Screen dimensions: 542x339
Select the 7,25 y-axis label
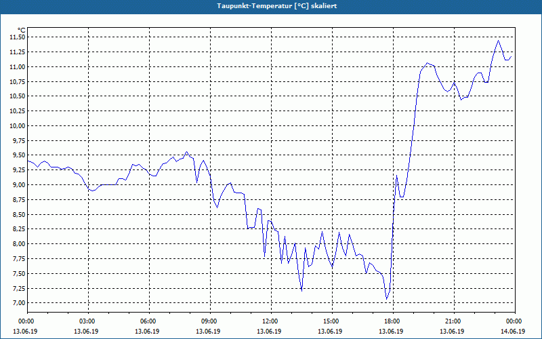pos(18,289)
